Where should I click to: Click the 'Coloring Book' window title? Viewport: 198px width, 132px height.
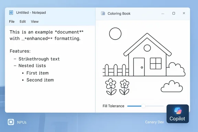119,13
